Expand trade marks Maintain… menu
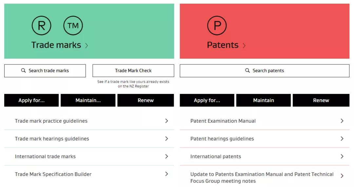 click(88, 101)
